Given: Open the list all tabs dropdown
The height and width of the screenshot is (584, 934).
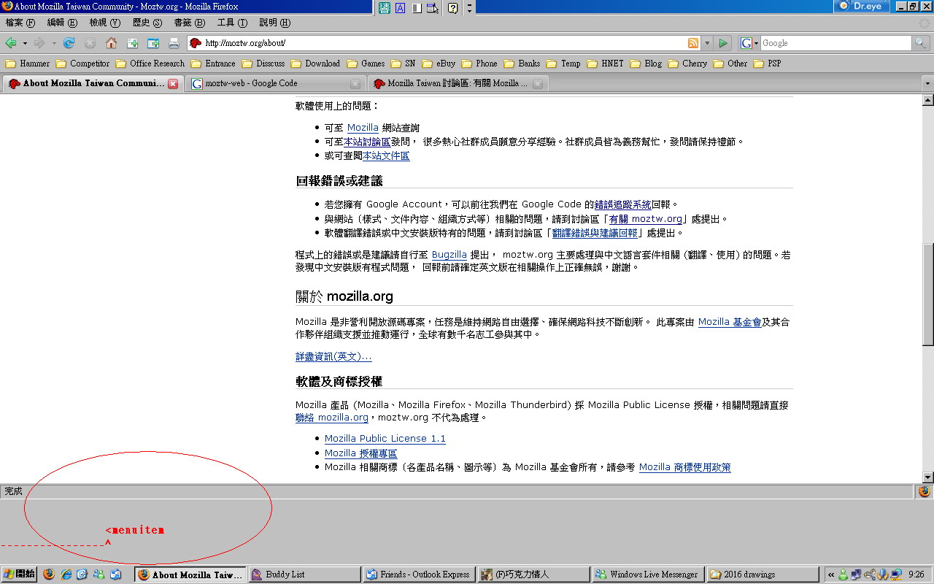Looking at the screenshot, I should pyautogui.click(x=927, y=83).
